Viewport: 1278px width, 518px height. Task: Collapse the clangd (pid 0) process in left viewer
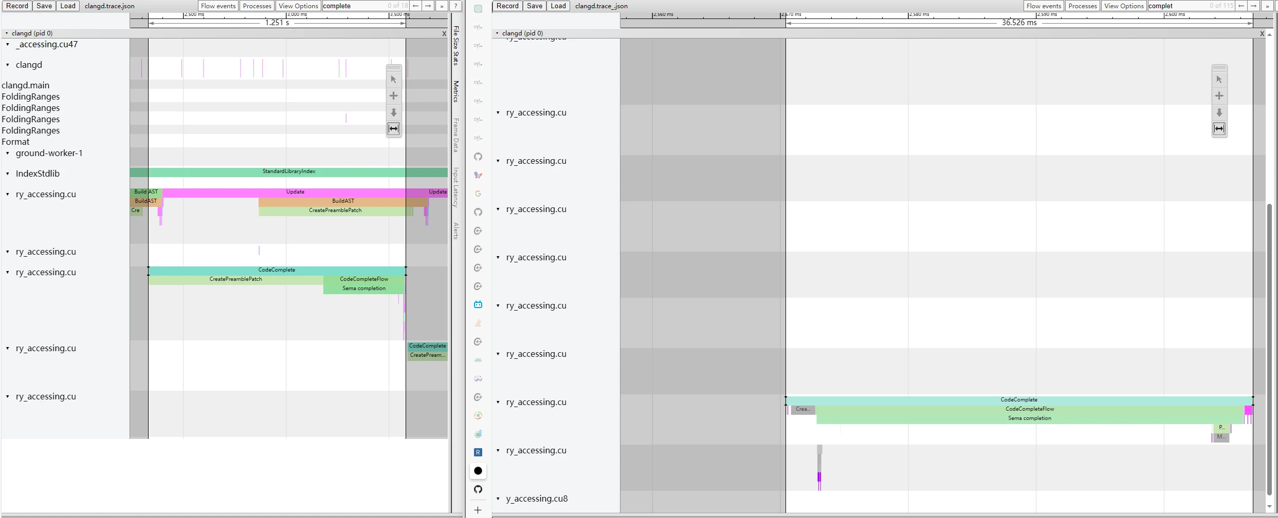7,33
